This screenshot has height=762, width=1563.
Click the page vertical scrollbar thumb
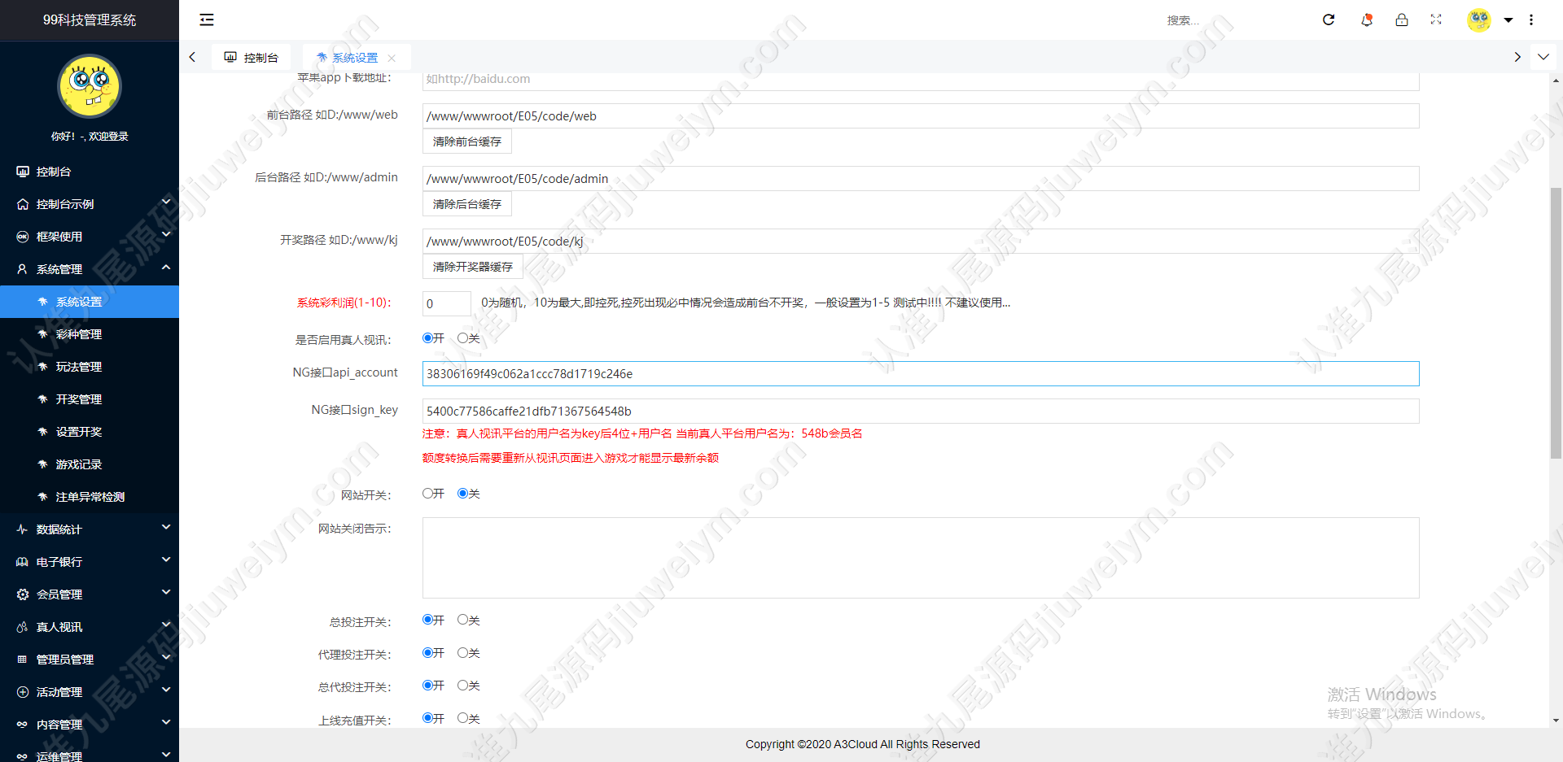(x=1556, y=324)
